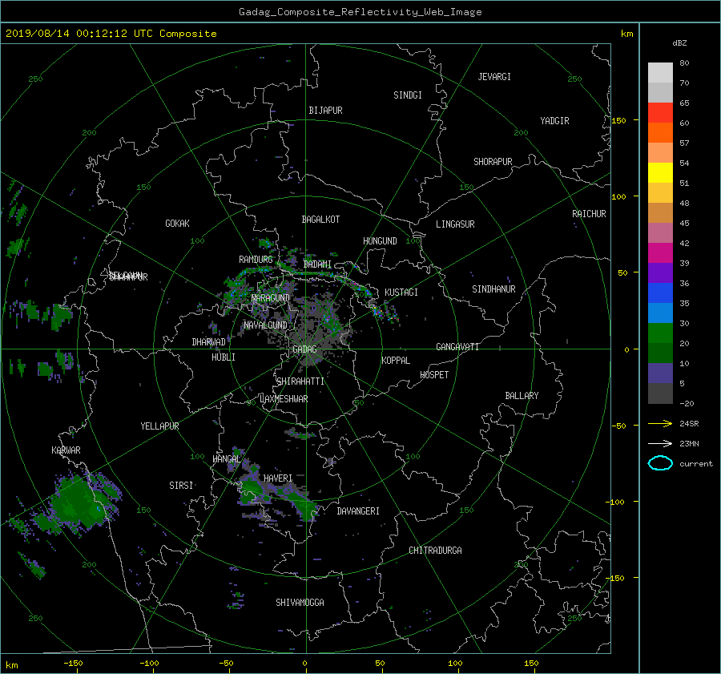
Task: Click the GADAG radar center label
Action: coord(304,349)
